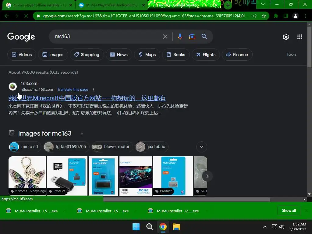Open the Minecraft China official site link

point(87,98)
